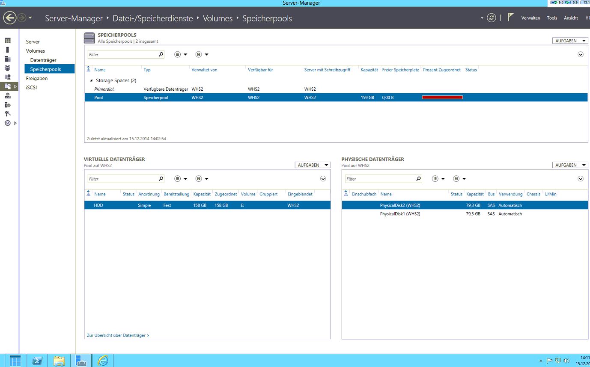
Task: Click the Windows Start button
Action: pos(15,361)
